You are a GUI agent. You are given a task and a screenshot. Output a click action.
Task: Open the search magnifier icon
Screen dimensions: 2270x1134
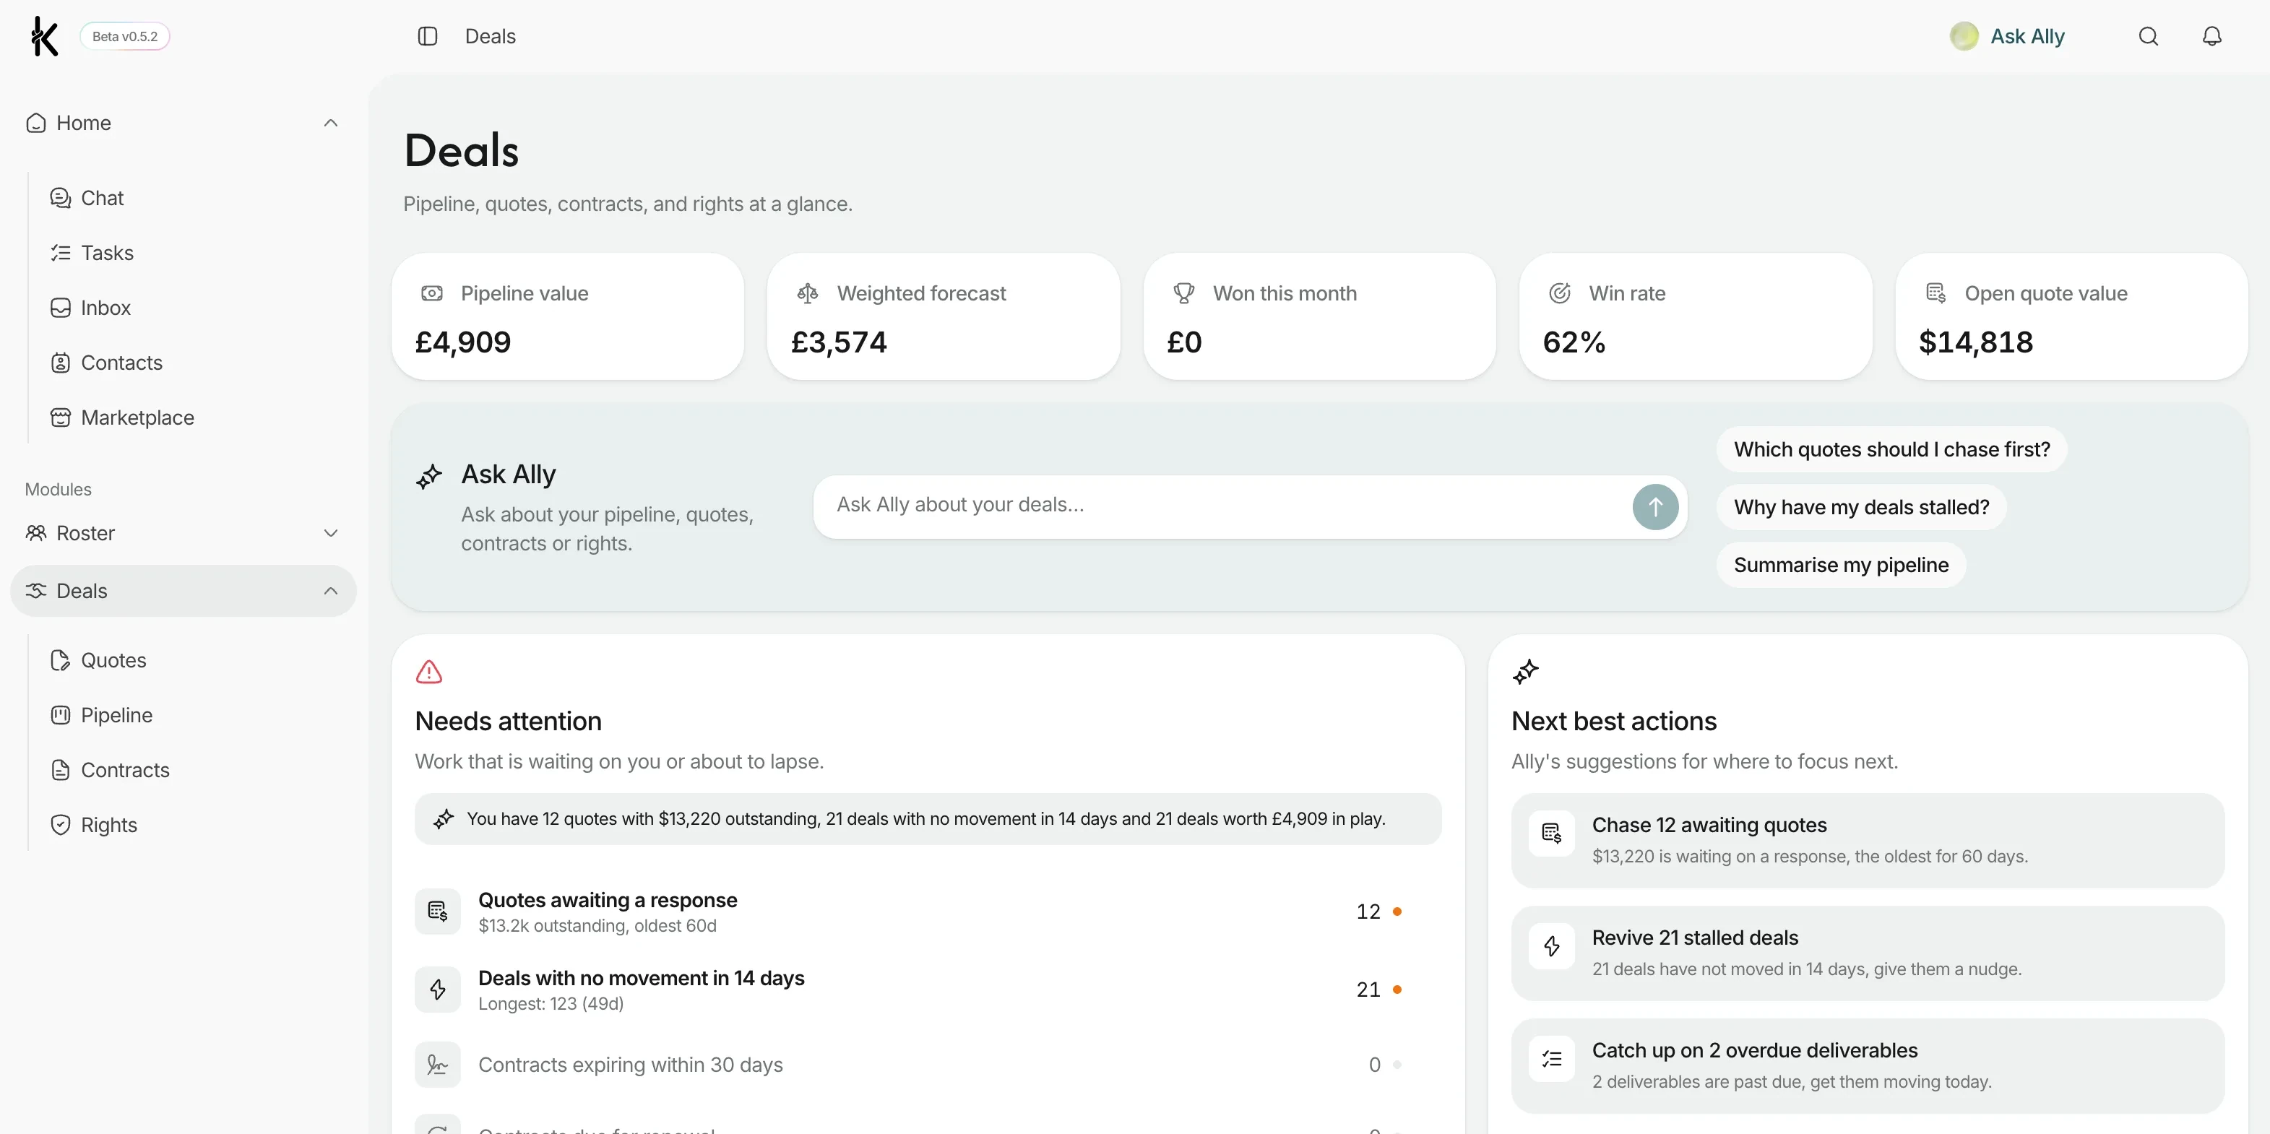[x=2149, y=36]
